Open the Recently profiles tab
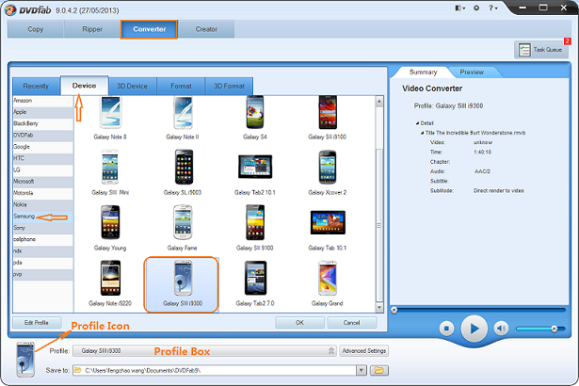The width and height of the screenshot is (579, 386). tap(36, 86)
